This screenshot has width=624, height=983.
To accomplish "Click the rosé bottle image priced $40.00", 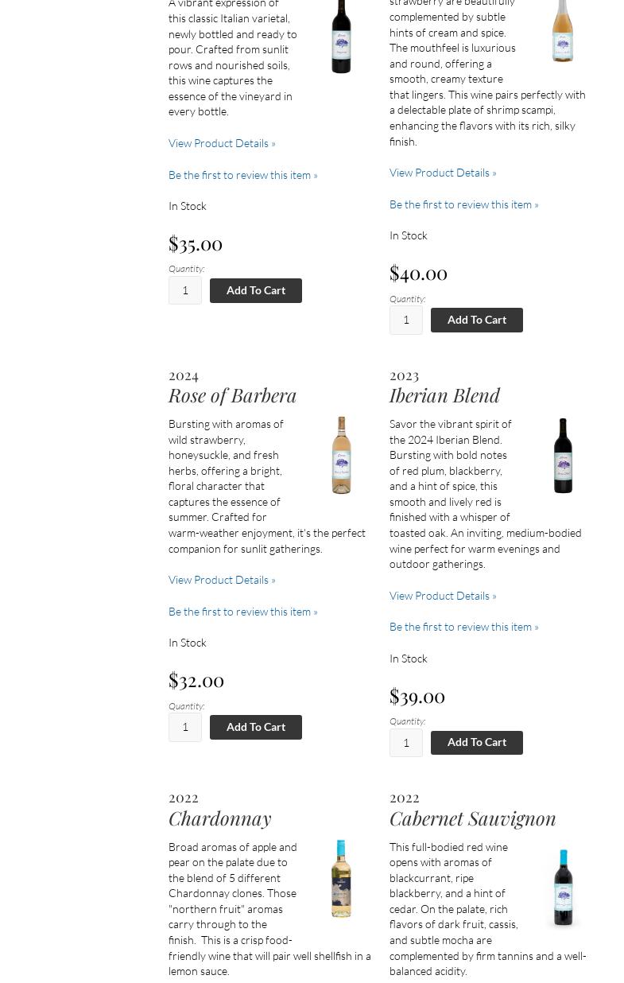I will [x=563, y=30].
